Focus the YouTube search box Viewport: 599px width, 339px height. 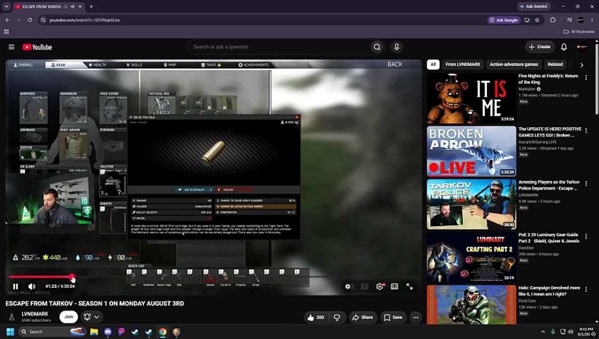279,47
